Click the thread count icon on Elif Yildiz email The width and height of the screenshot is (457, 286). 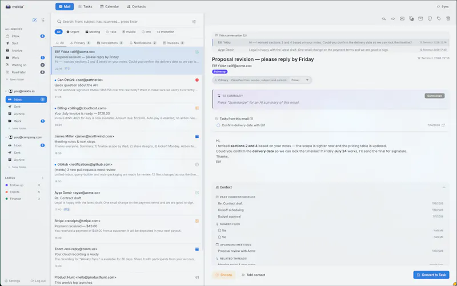tap(67, 68)
